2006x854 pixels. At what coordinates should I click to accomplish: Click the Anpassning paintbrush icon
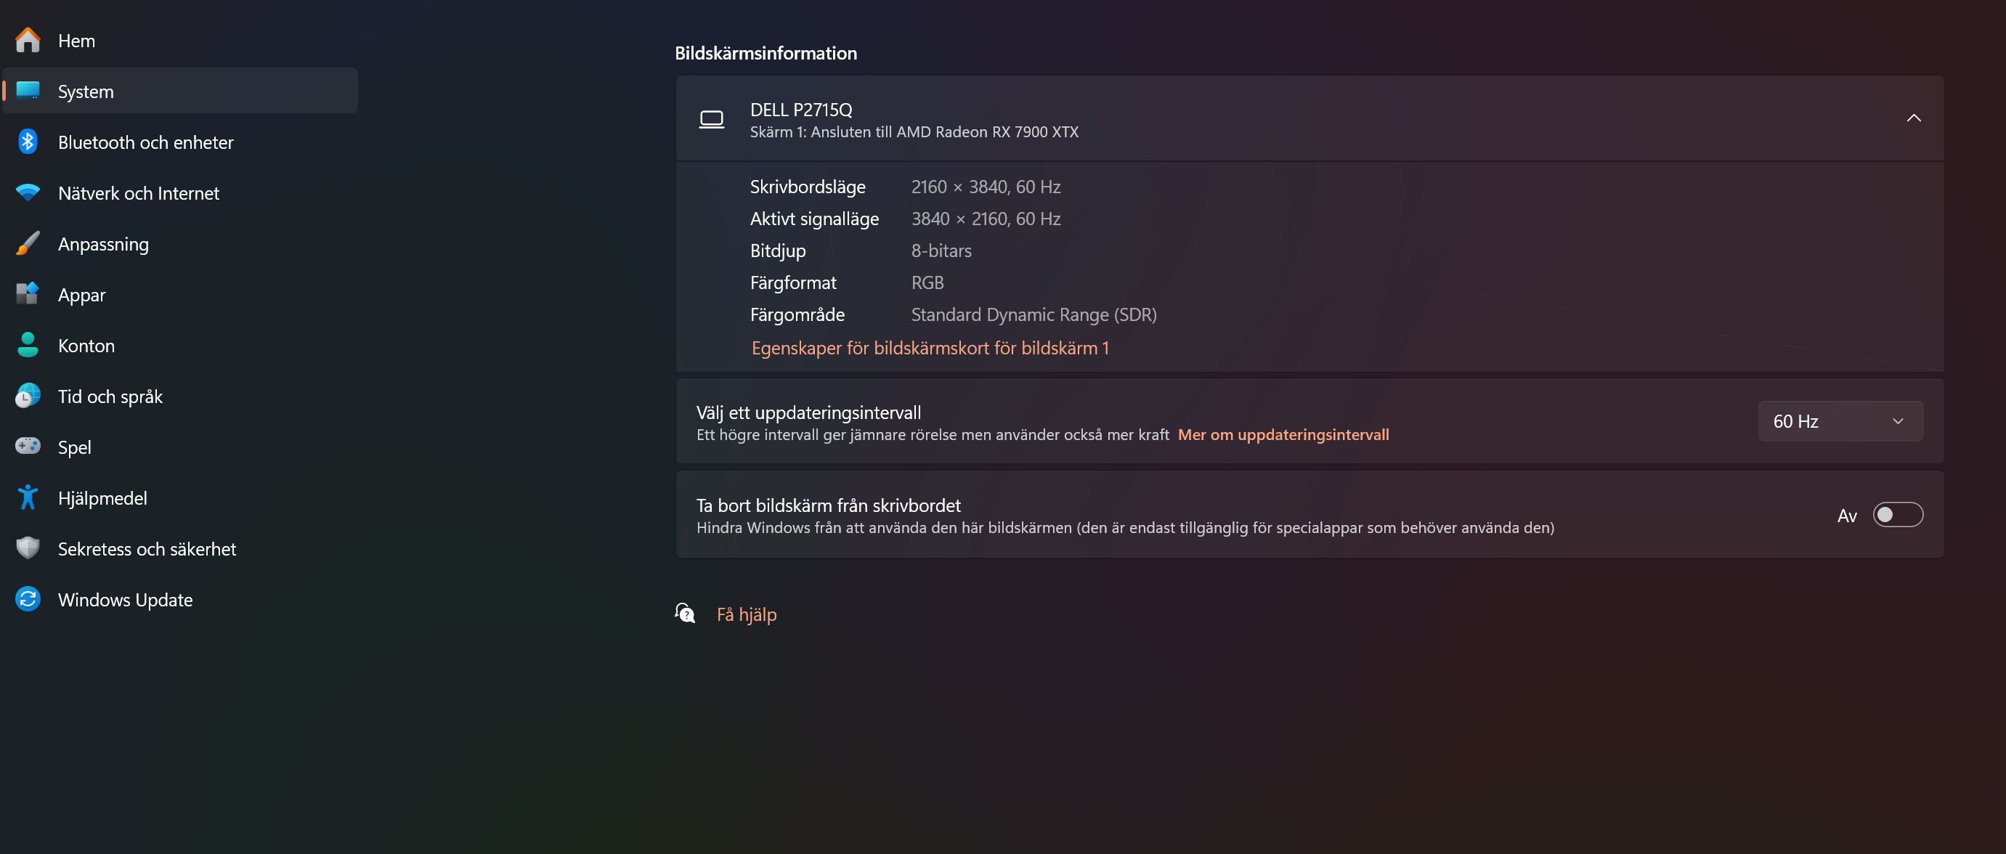click(x=28, y=244)
